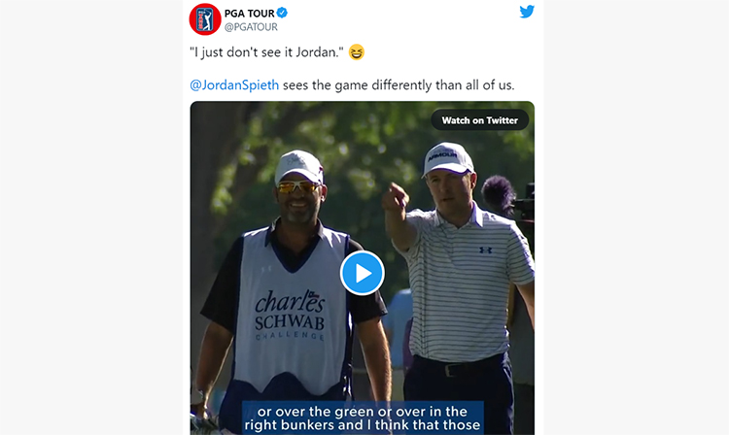Image resolution: width=729 pixels, height=435 pixels.
Task: Click the caddie's orange sunglasses in video
Action: tap(298, 187)
